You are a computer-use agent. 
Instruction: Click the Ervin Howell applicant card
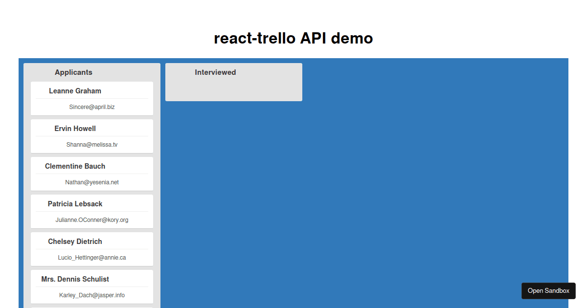point(91,135)
